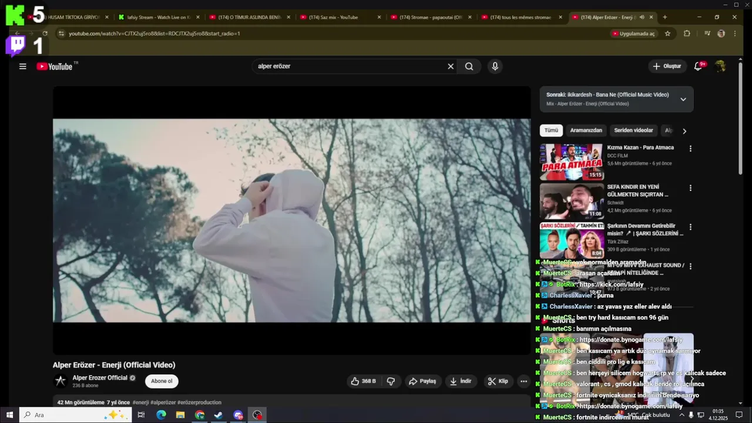The height and width of the screenshot is (423, 752).
Task: Open the Chrome profile avatar
Action: (x=721, y=34)
